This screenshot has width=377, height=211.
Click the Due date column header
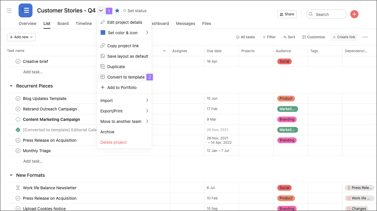pyautogui.click(x=214, y=51)
